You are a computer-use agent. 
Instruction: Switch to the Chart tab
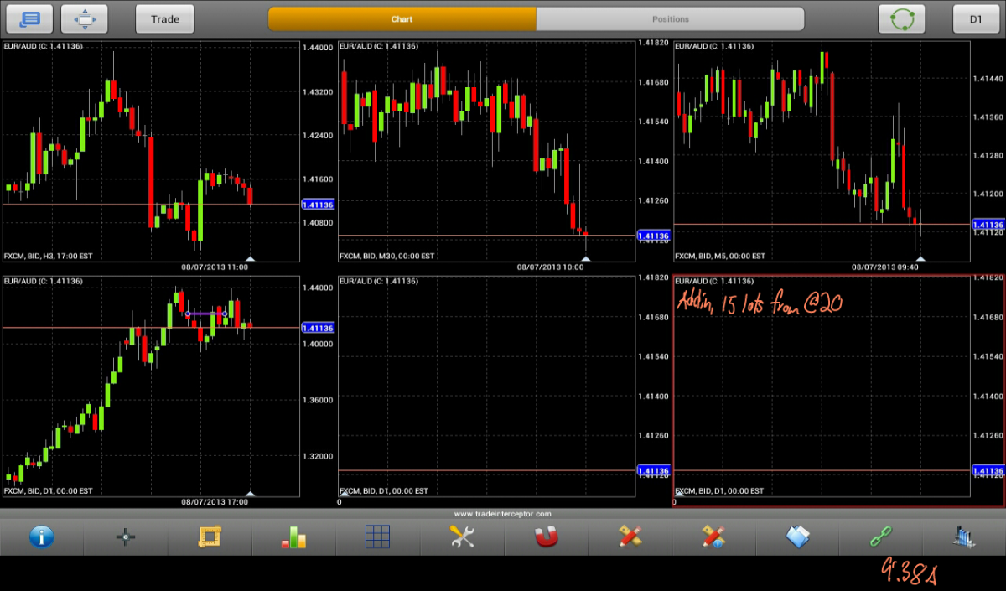pyautogui.click(x=402, y=18)
